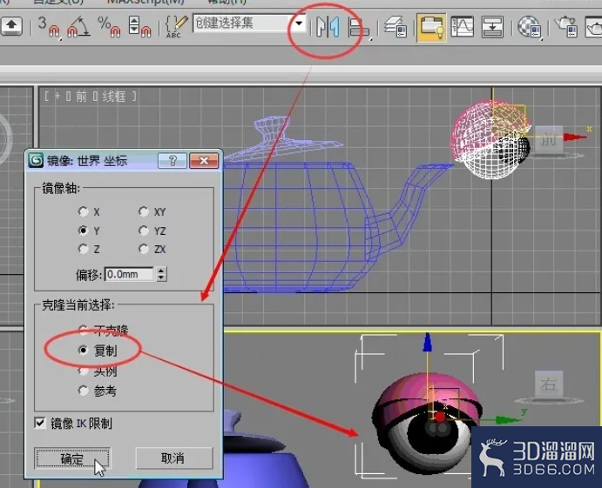Image resolution: width=602 pixels, height=488 pixels.
Task: Click the 3ds Max icon in dialog title
Action: pos(36,160)
